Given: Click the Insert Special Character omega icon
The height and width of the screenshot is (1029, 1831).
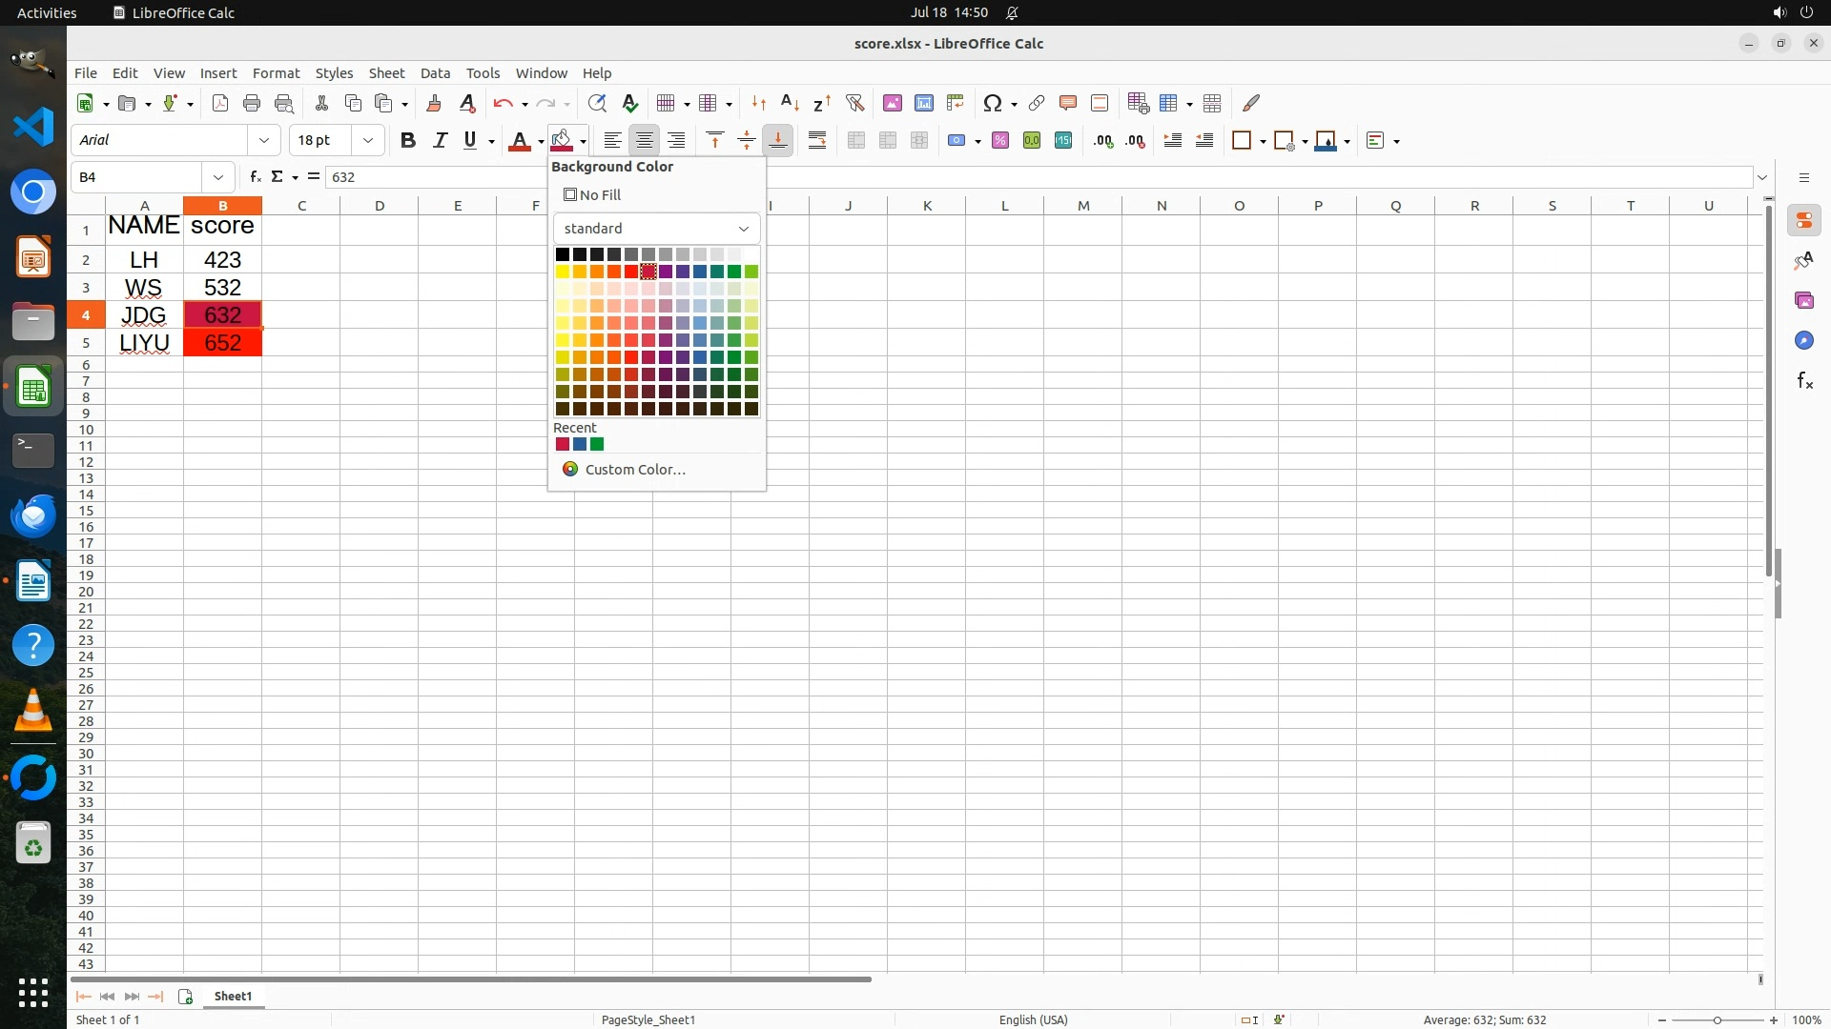Looking at the screenshot, I should tap(993, 103).
